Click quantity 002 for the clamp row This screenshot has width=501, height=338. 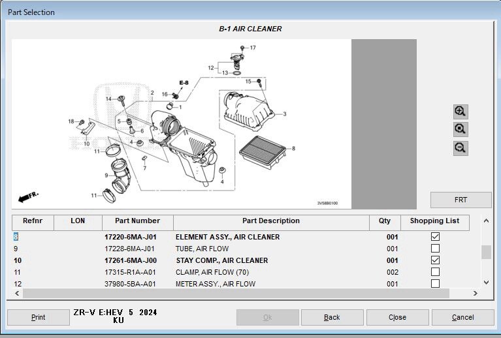click(x=393, y=272)
